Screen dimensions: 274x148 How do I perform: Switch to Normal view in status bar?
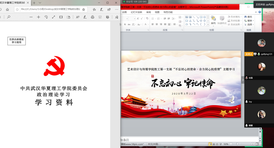210,144
